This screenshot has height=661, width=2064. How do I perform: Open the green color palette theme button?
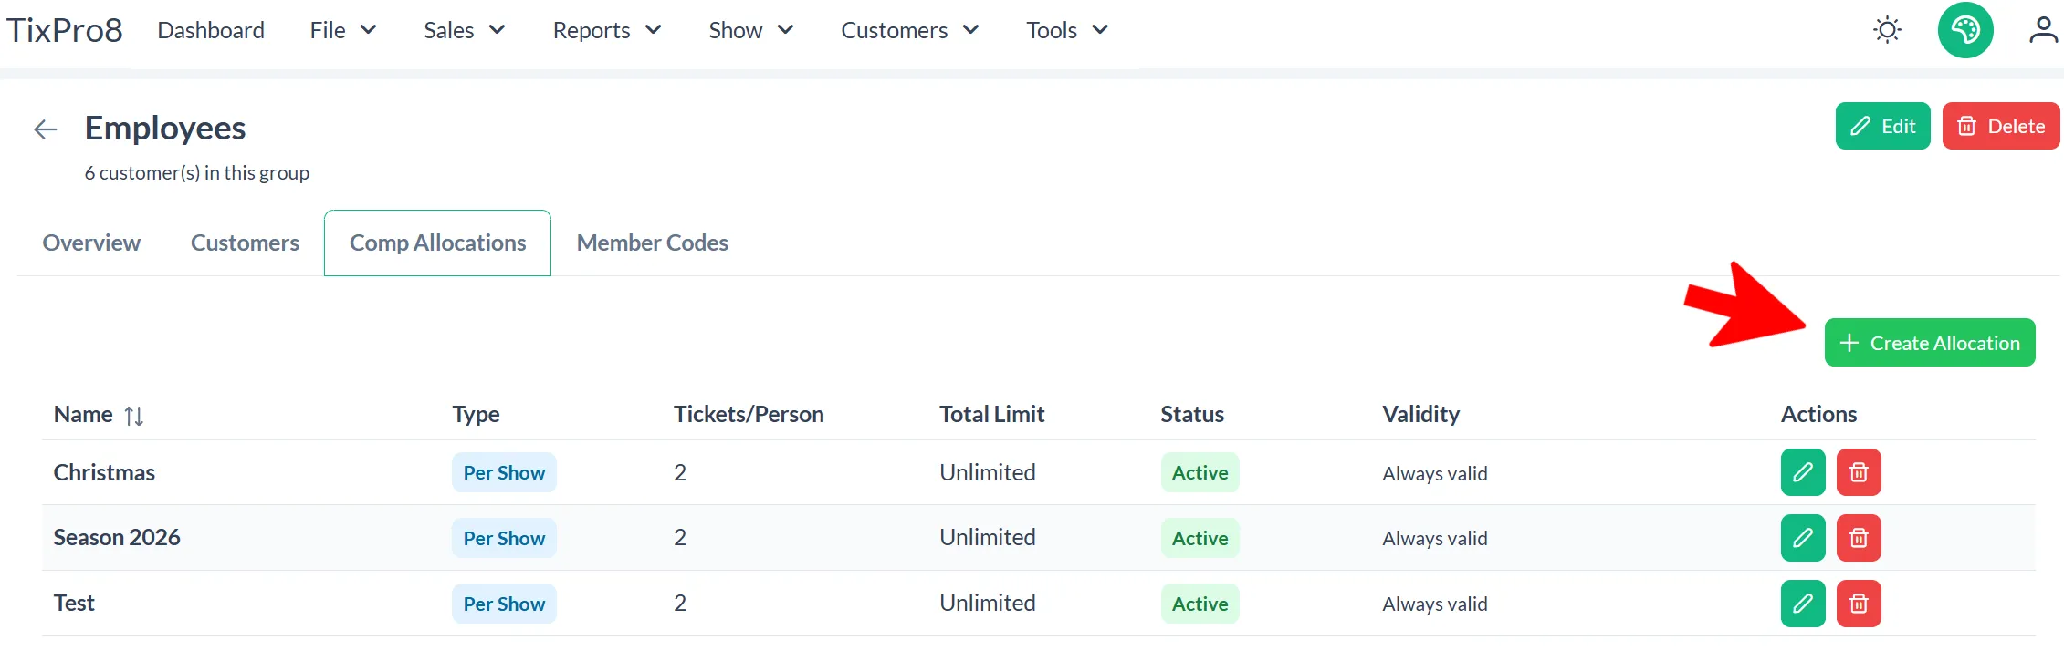click(1965, 30)
